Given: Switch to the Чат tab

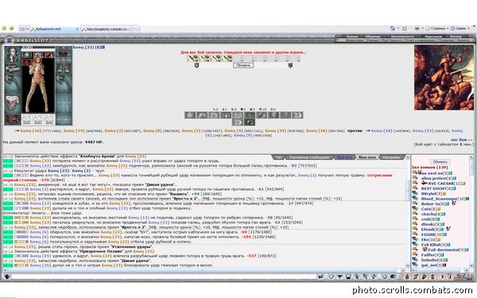Looking at the screenshot, I should (x=279, y=157).
